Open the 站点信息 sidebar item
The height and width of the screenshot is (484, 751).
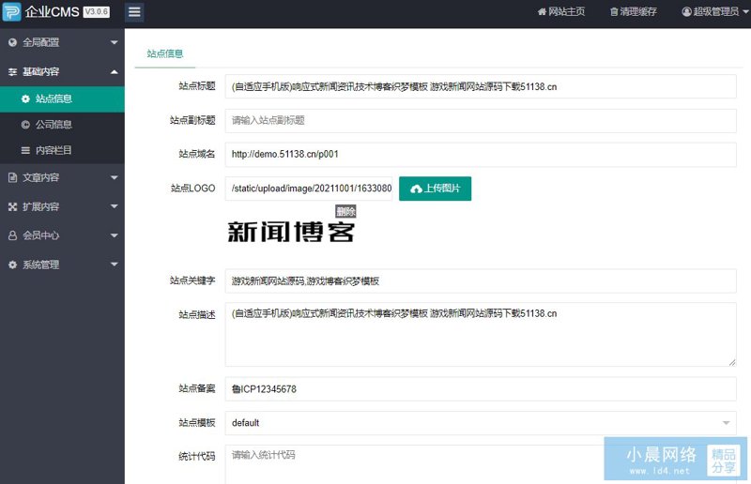[62, 99]
